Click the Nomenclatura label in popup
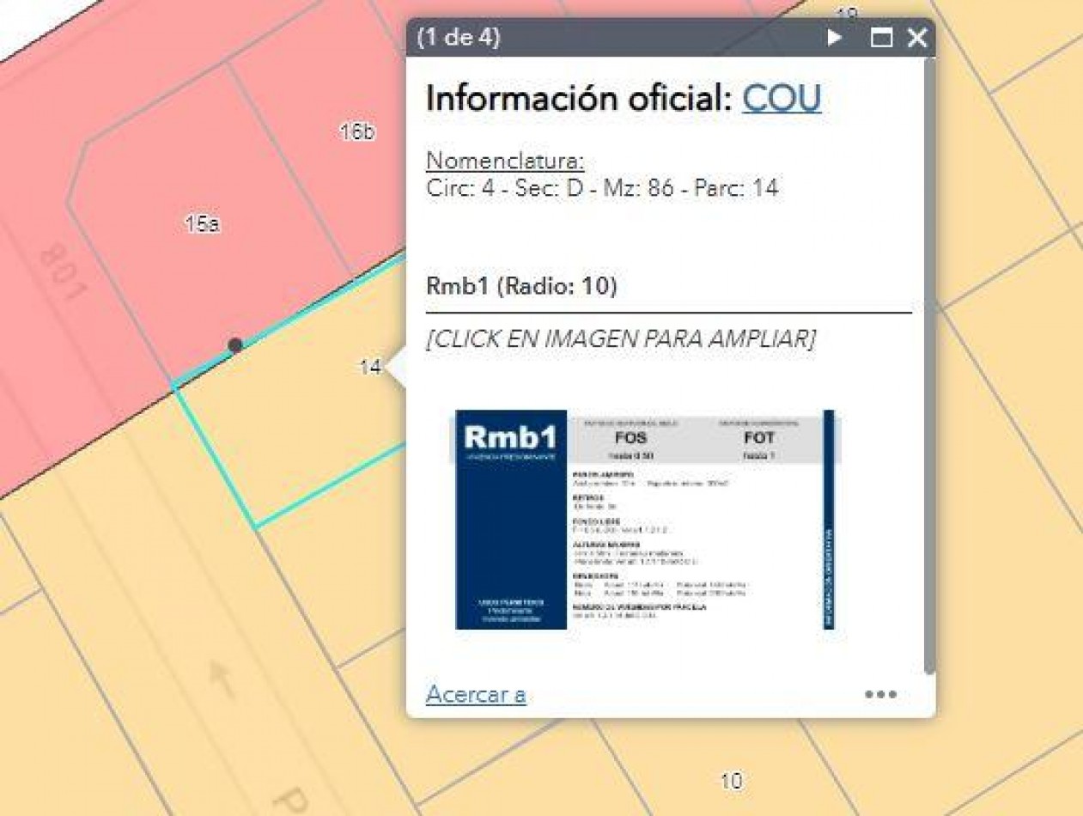The width and height of the screenshot is (1083, 816). click(x=505, y=161)
